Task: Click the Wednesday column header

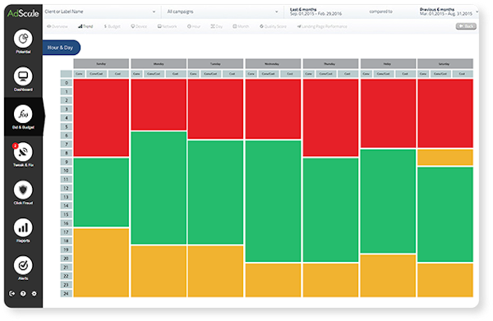Action: click(x=273, y=64)
